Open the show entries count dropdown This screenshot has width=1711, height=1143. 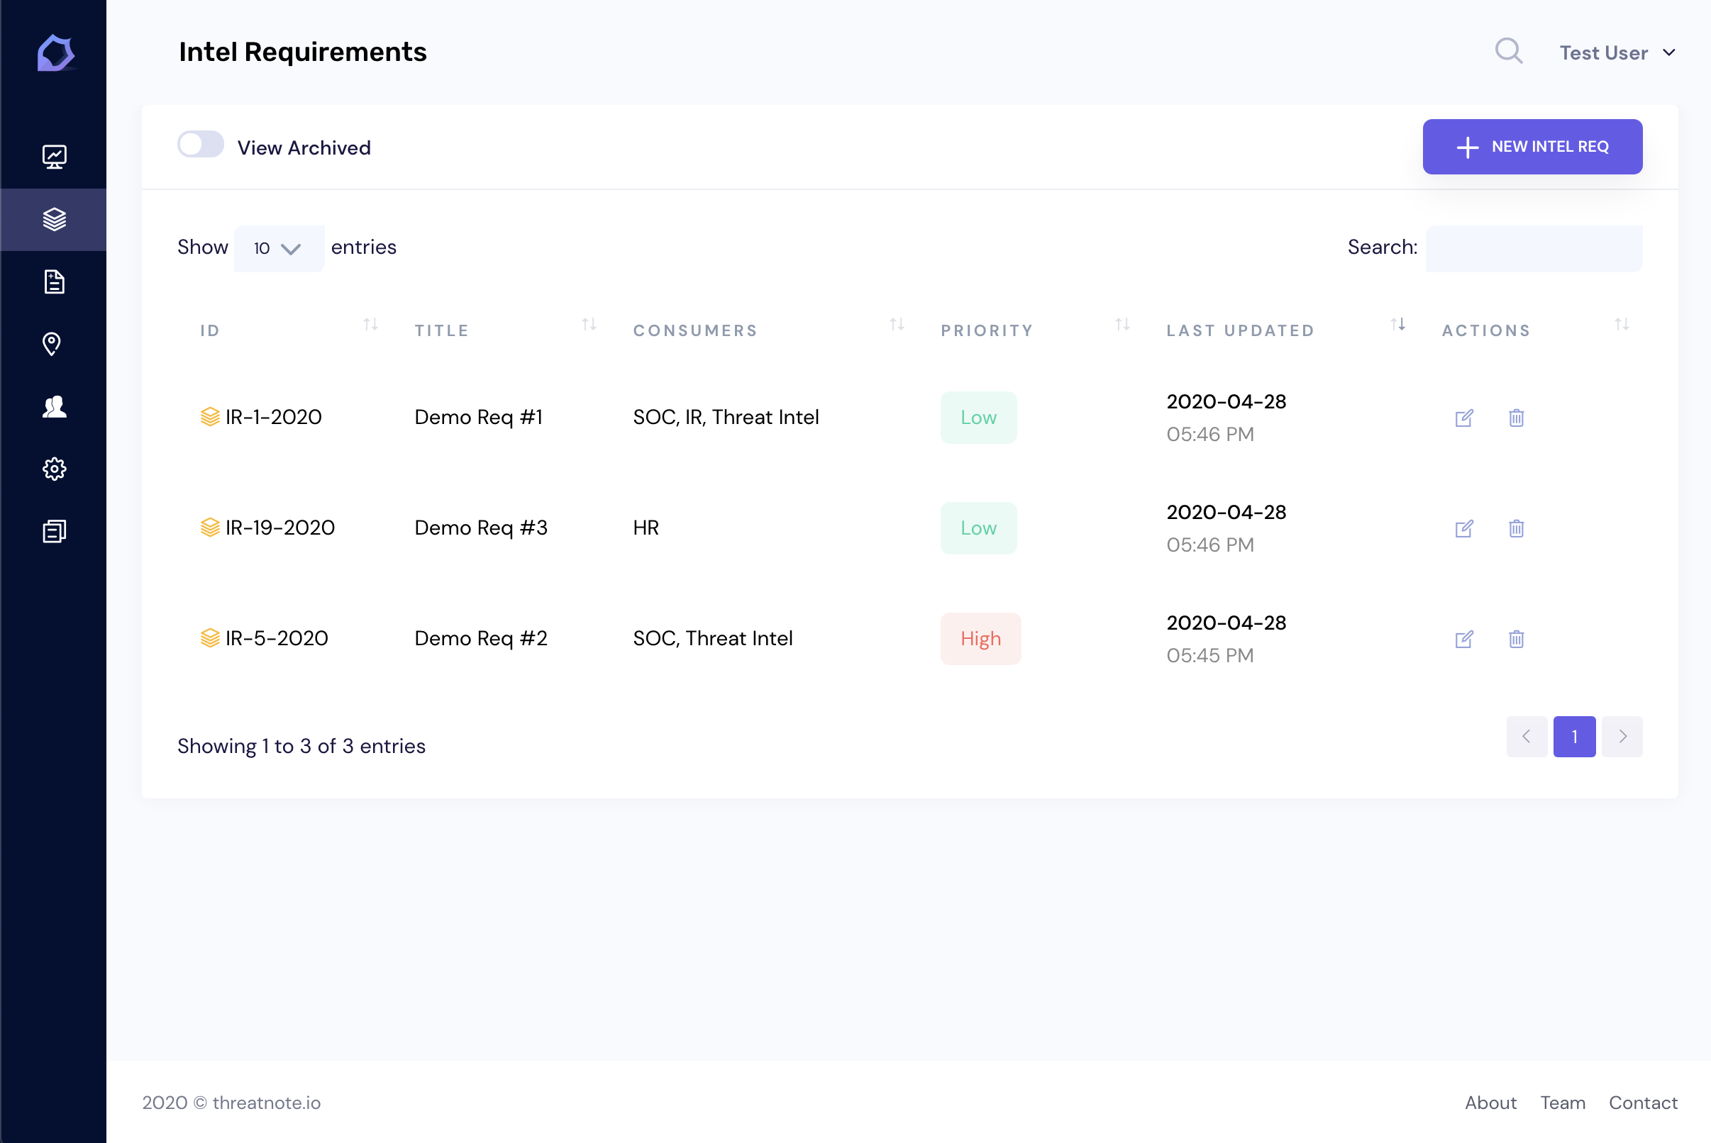coord(278,249)
